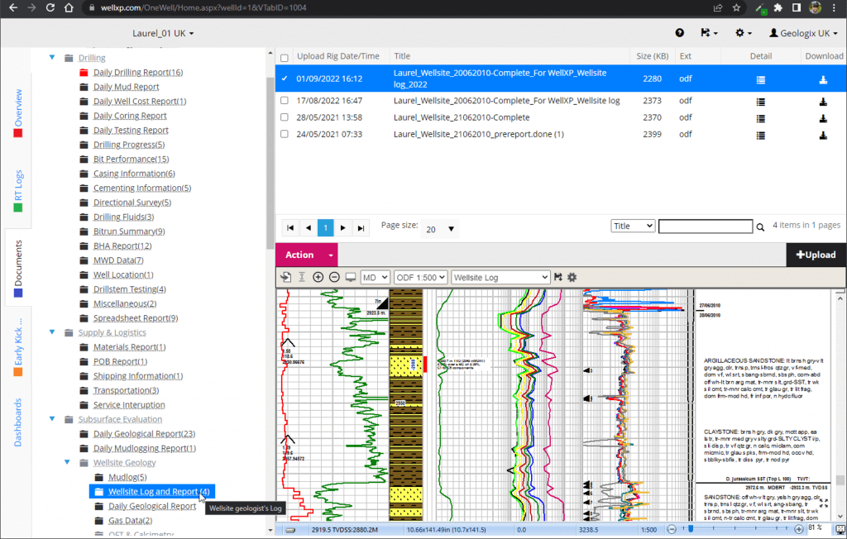Switch to the RT Logs side tab
This screenshot has height=539, width=847.
(18, 191)
